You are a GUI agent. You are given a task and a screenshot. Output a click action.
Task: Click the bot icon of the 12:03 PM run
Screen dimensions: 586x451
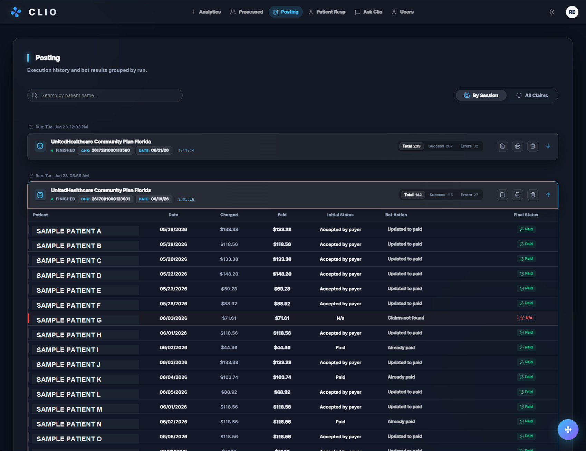(40, 146)
